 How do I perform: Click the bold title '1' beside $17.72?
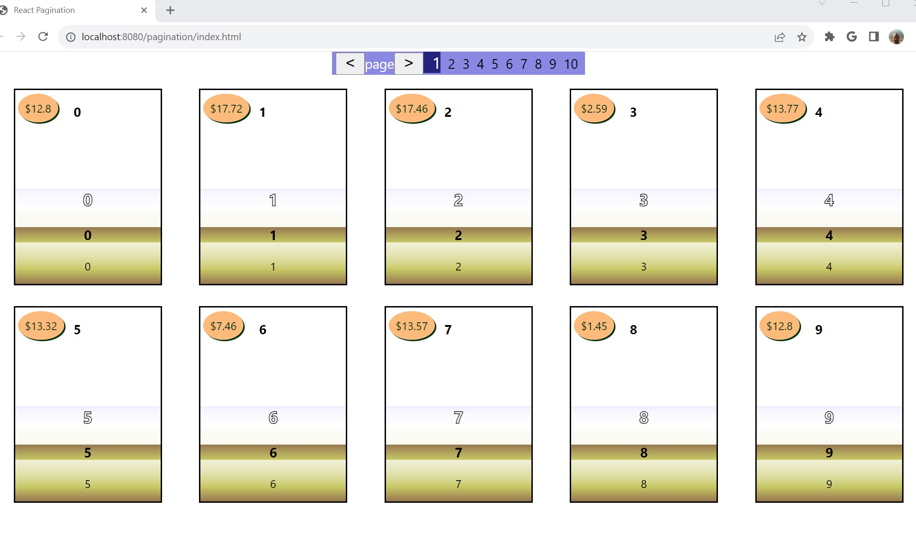pyautogui.click(x=262, y=112)
